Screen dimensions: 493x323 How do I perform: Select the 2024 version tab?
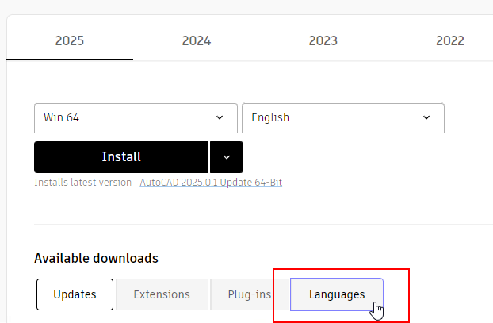point(196,40)
